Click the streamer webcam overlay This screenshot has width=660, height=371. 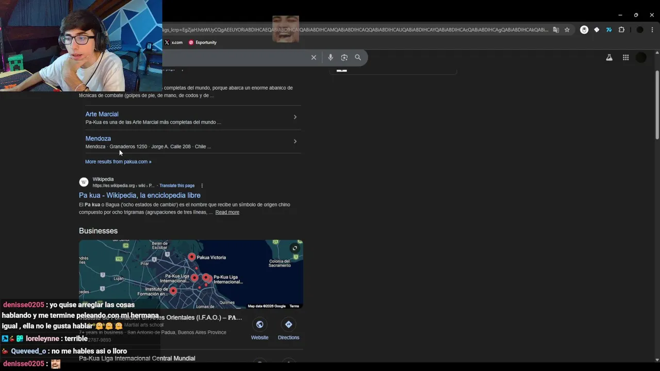pyautogui.click(x=81, y=45)
